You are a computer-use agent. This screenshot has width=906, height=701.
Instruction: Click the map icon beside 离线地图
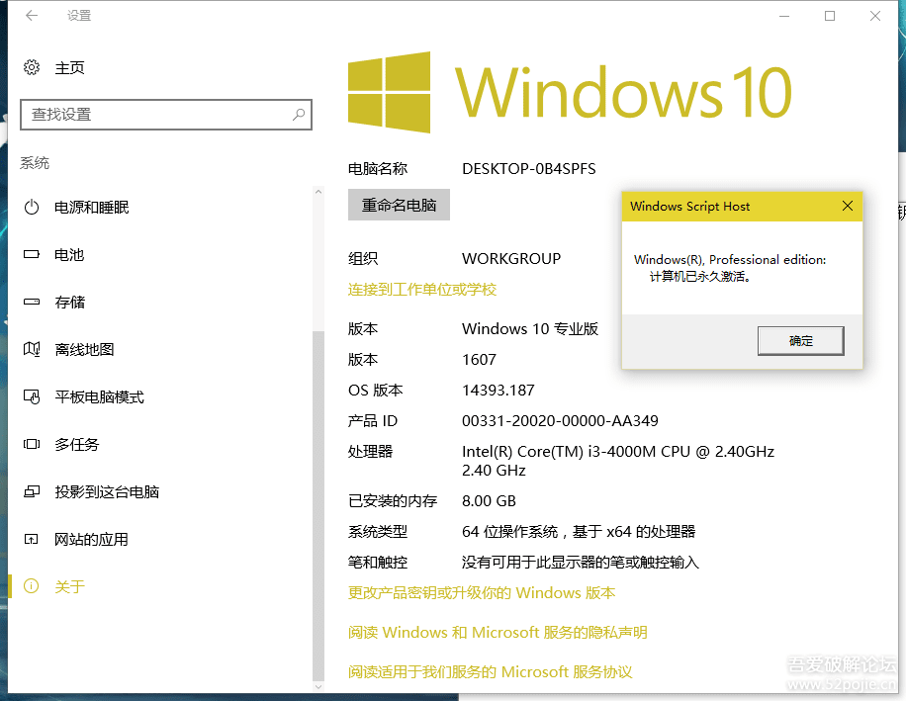[32, 349]
